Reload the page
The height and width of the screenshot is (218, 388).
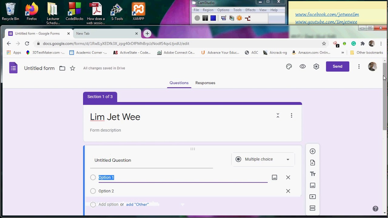pos(27,44)
